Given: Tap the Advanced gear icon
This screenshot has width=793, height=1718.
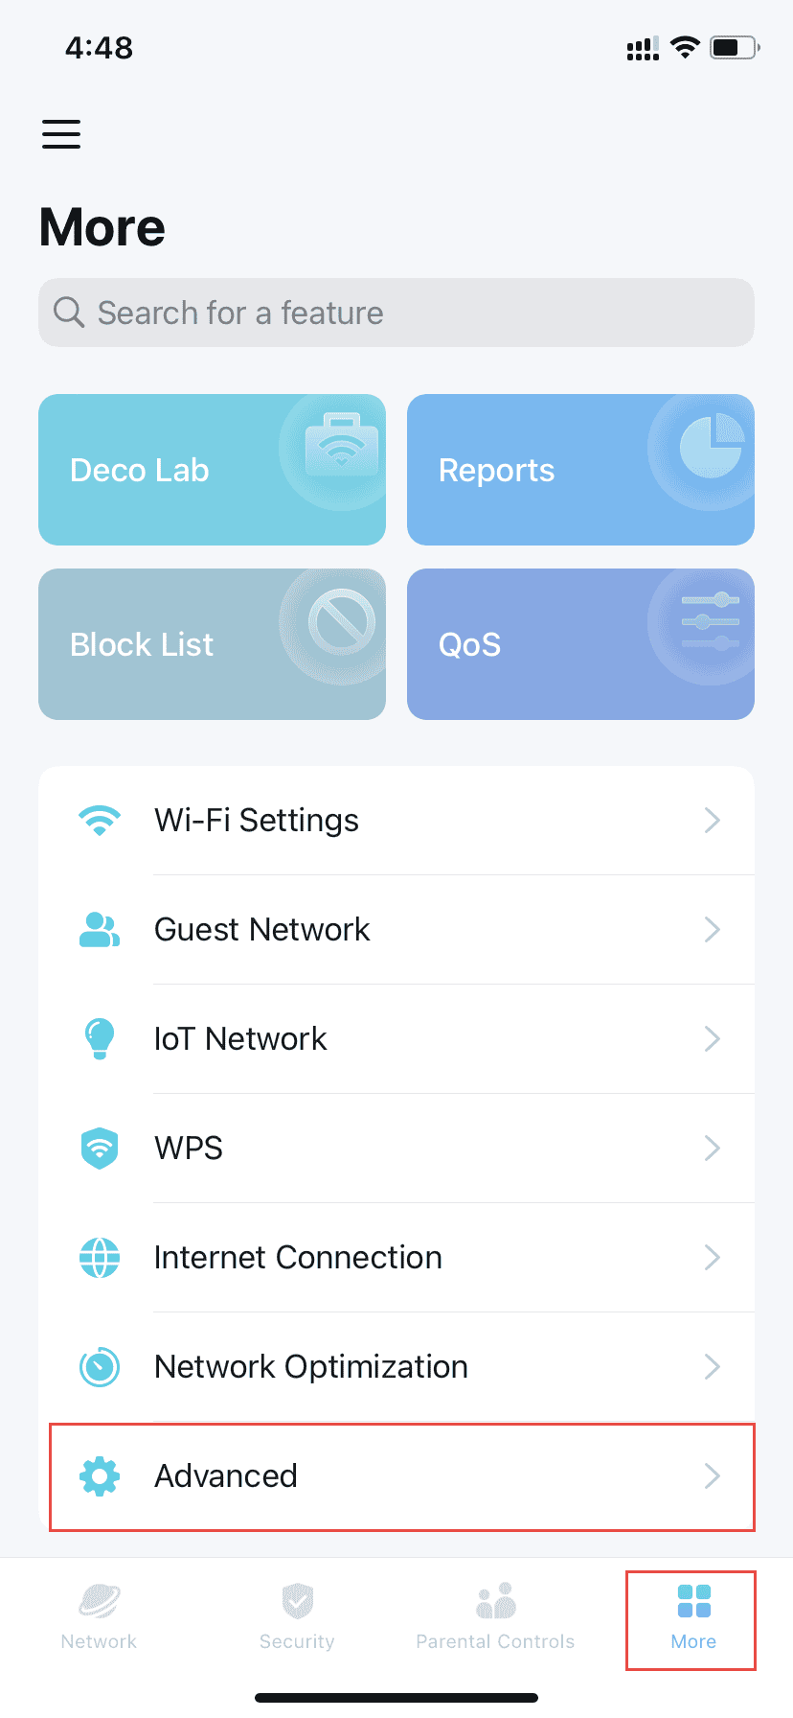Looking at the screenshot, I should (x=100, y=1476).
